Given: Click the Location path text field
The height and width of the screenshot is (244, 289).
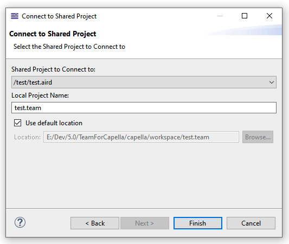Looking at the screenshot, I should point(141,137).
